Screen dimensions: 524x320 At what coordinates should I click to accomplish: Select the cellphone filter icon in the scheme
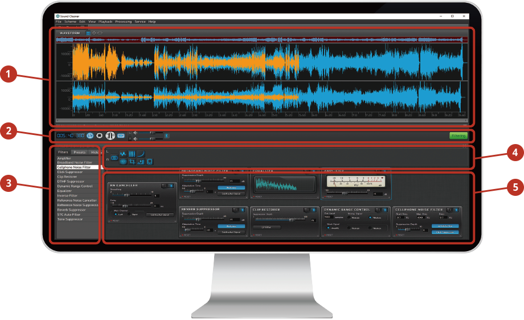click(x=150, y=162)
